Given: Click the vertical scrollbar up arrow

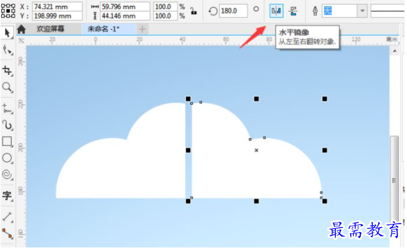Looking at the screenshot, I should 395,51.
